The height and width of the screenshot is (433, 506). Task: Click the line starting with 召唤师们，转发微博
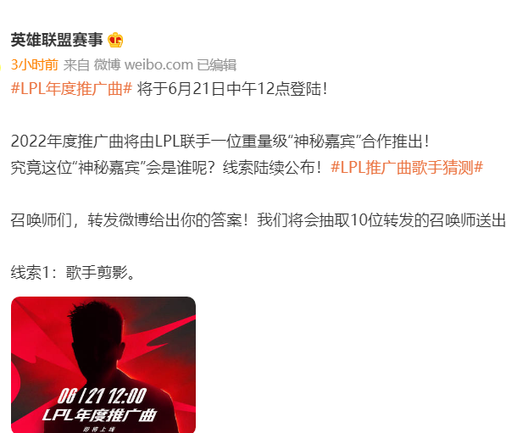259,220
